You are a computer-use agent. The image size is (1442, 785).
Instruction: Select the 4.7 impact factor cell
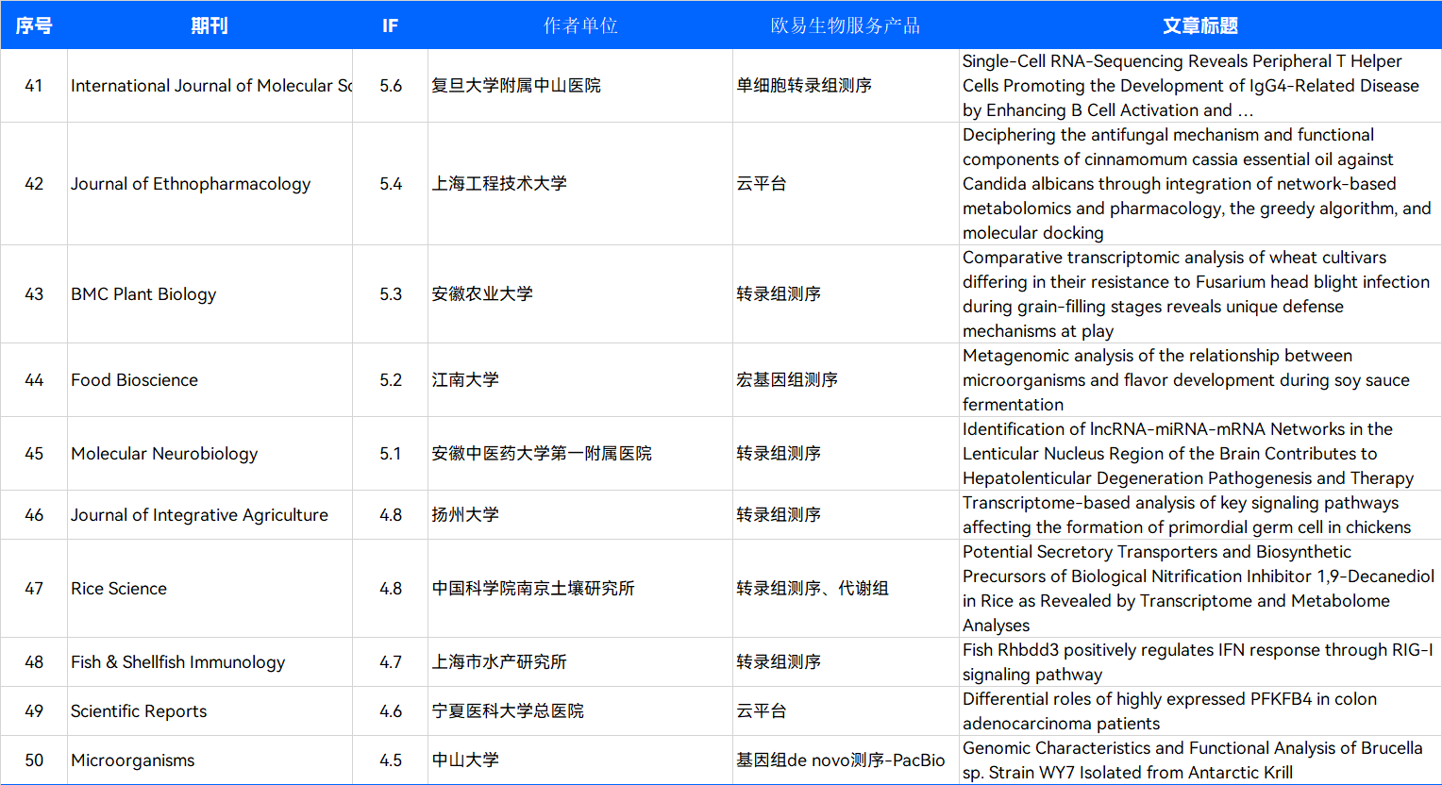390,662
